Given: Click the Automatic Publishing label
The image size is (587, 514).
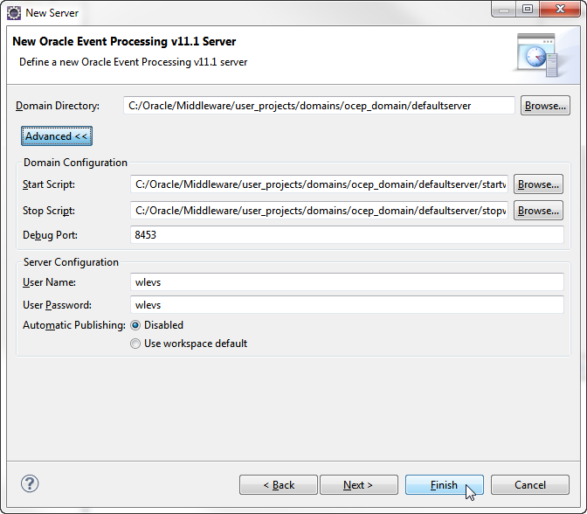Looking at the screenshot, I should click(x=74, y=325).
